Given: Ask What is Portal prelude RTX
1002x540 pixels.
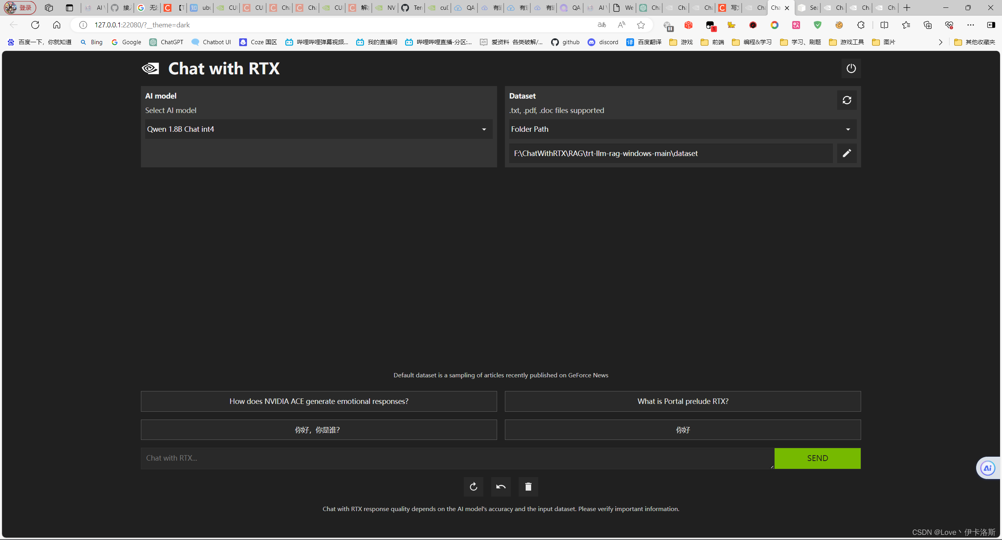Looking at the screenshot, I should tap(683, 401).
